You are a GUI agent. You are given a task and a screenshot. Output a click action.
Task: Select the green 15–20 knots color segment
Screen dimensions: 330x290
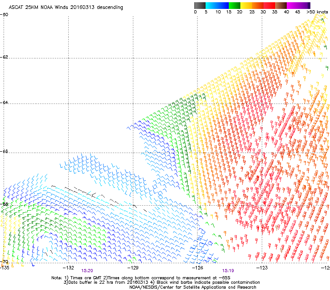[x=235, y=5]
